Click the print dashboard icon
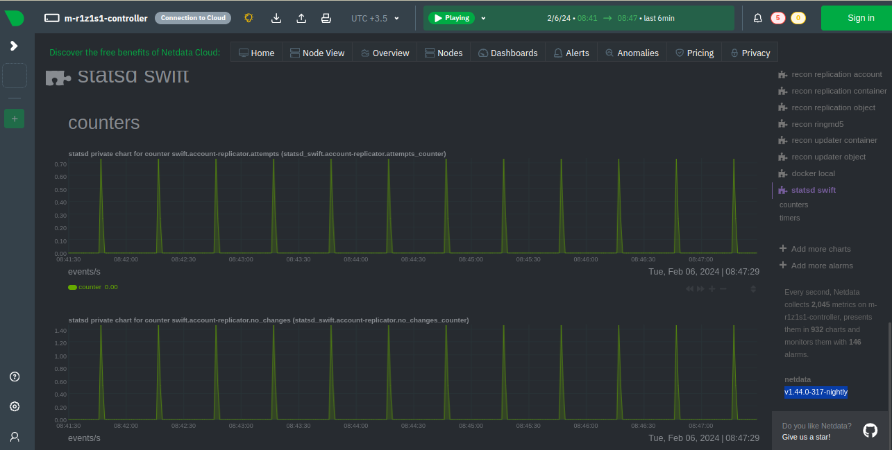The height and width of the screenshot is (450, 892). [x=326, y=18]
